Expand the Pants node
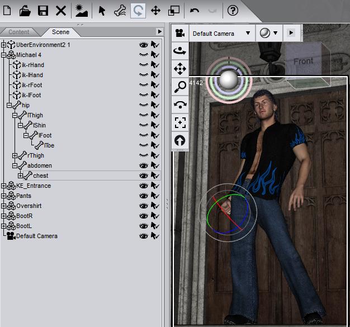Screen dimensions: 350x327 (3, 196)
